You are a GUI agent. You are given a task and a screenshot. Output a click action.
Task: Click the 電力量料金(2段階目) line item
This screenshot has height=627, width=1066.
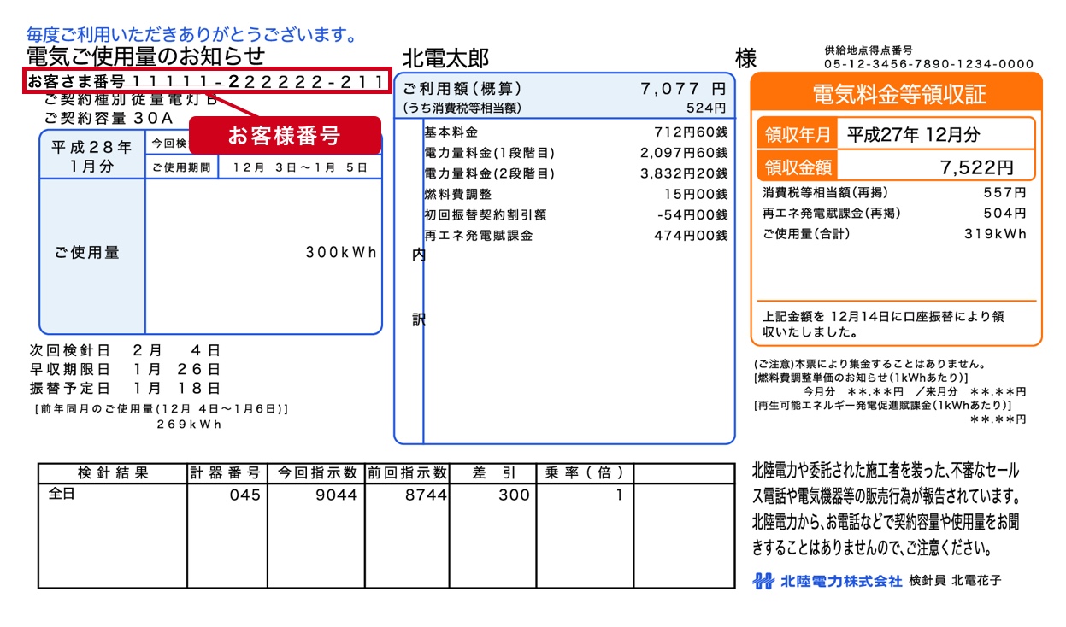[x=574, y=173]
